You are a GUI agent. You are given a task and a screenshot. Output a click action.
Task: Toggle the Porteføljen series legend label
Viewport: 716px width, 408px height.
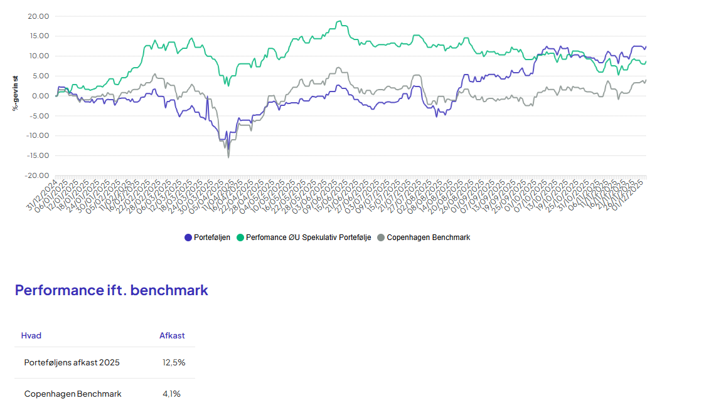(x=212, y=238)
